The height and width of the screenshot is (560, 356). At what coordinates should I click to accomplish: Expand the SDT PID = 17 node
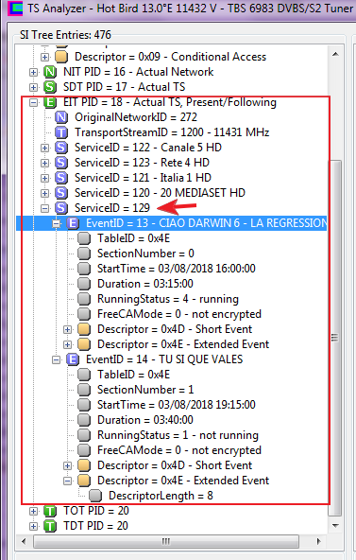tap(33, 87)
